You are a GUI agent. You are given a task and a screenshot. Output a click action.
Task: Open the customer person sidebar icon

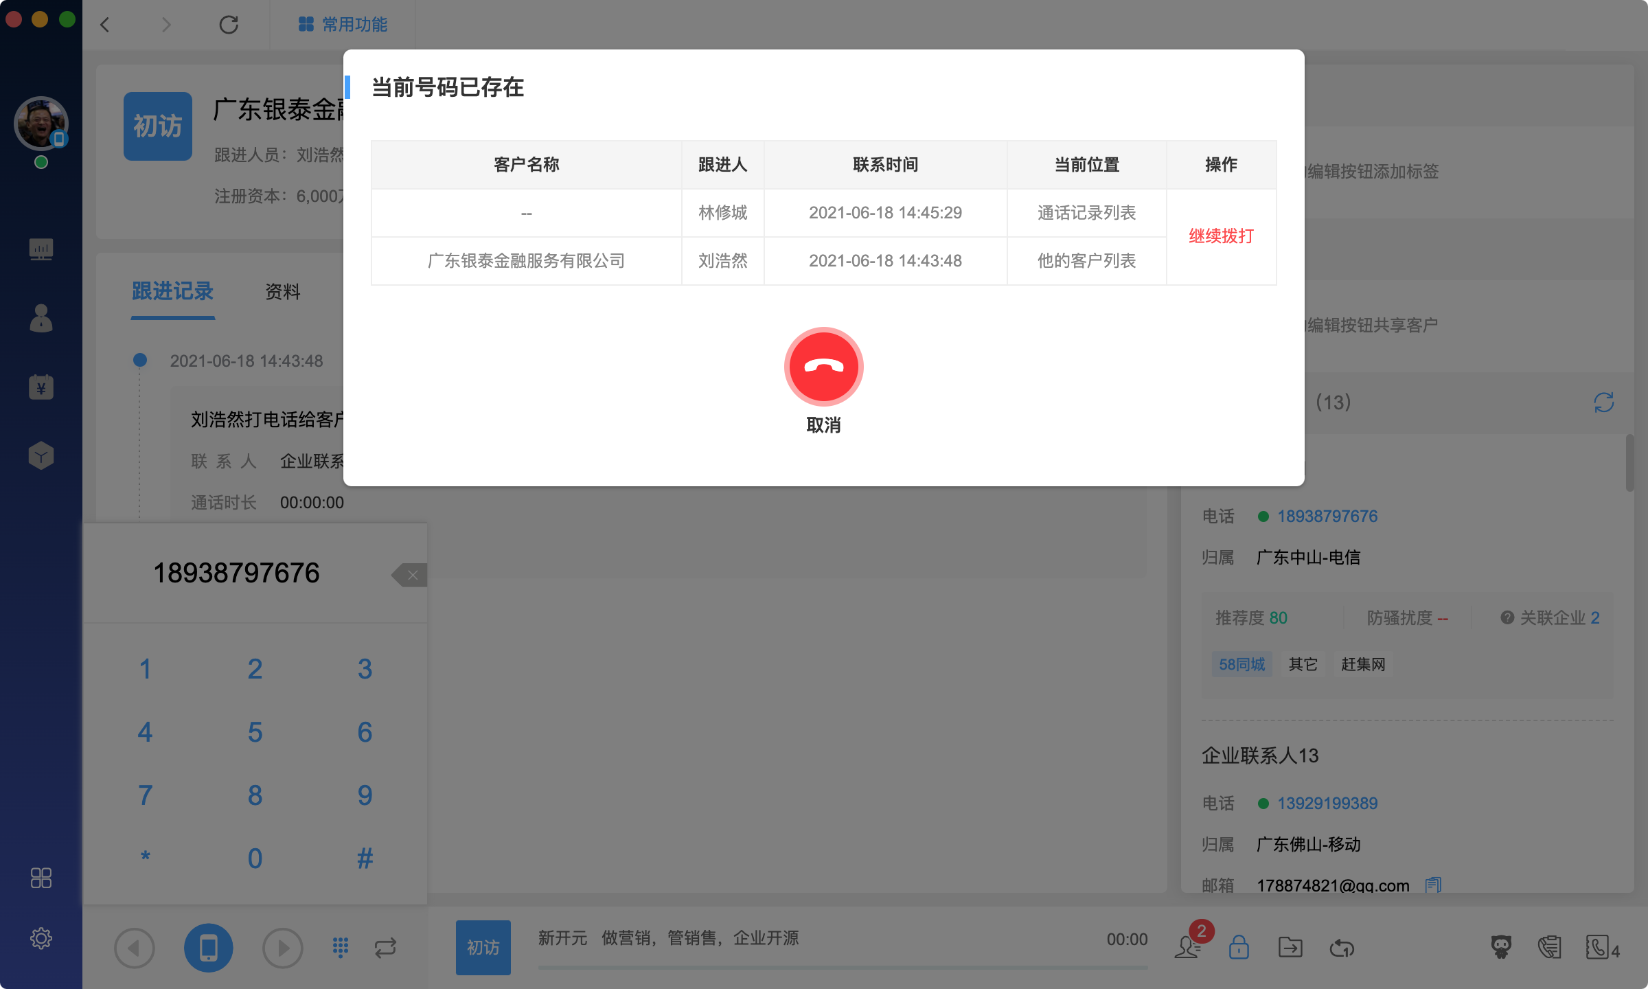tap(41, 318)
